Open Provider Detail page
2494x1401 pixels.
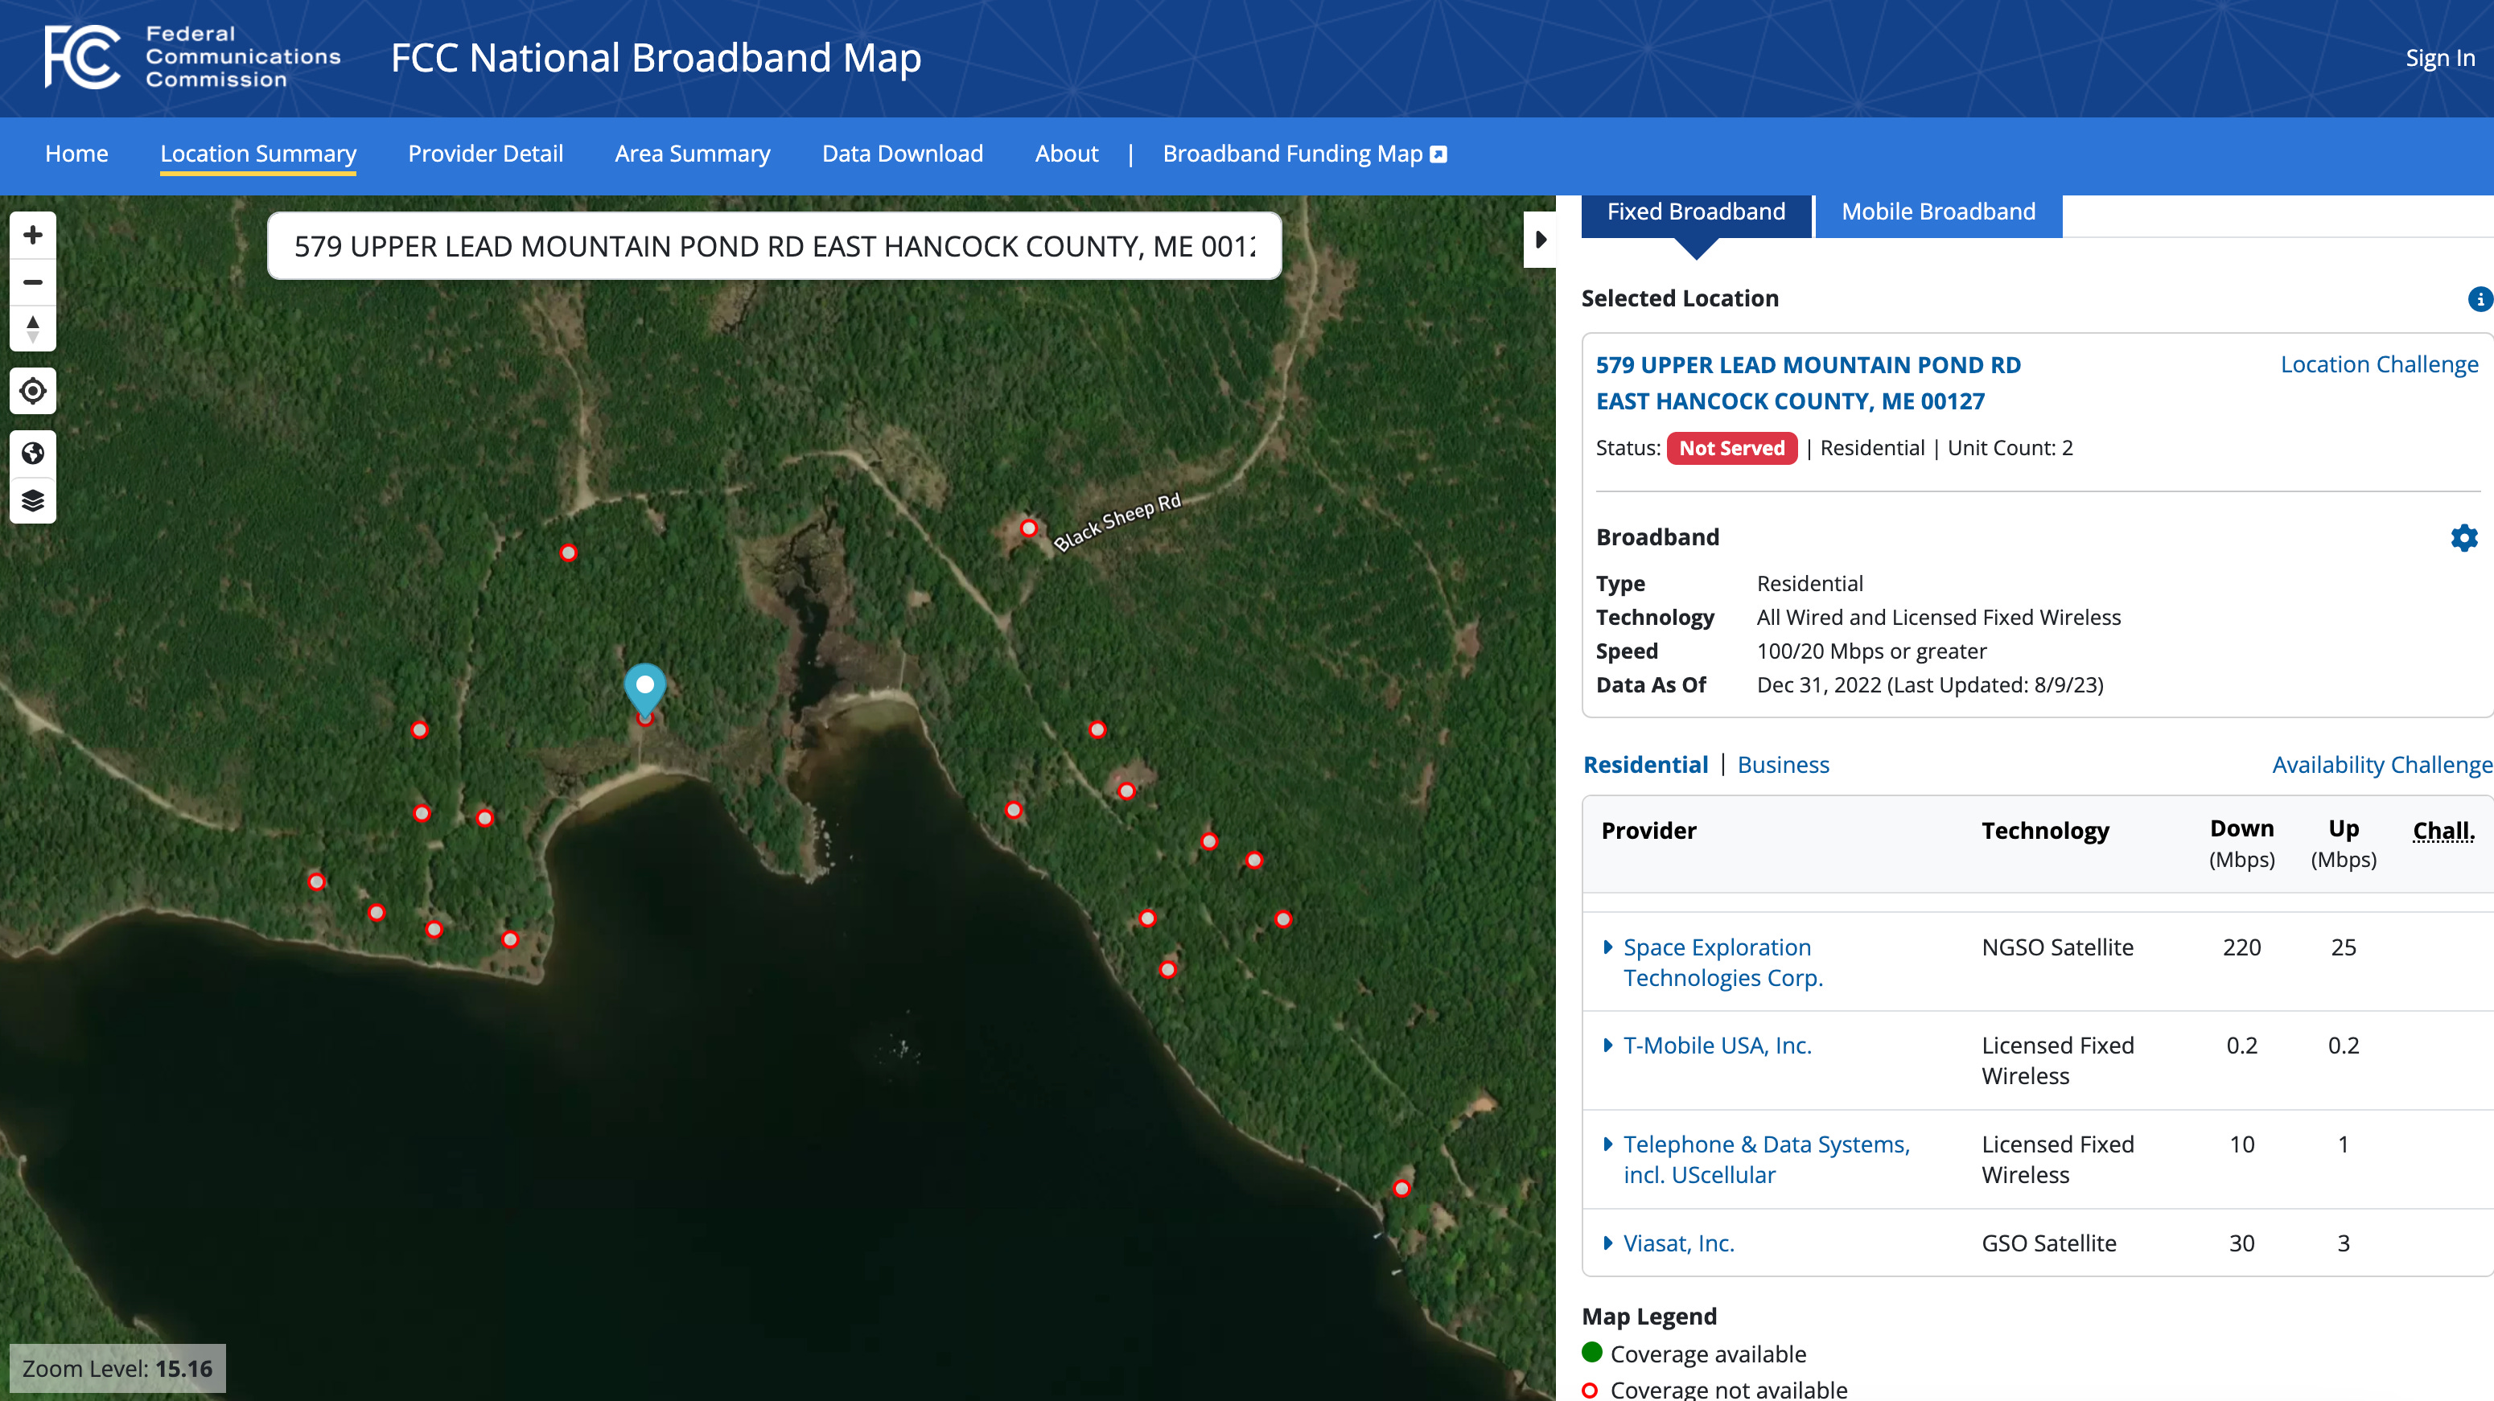pyautogui.click(x=485, y=154)
